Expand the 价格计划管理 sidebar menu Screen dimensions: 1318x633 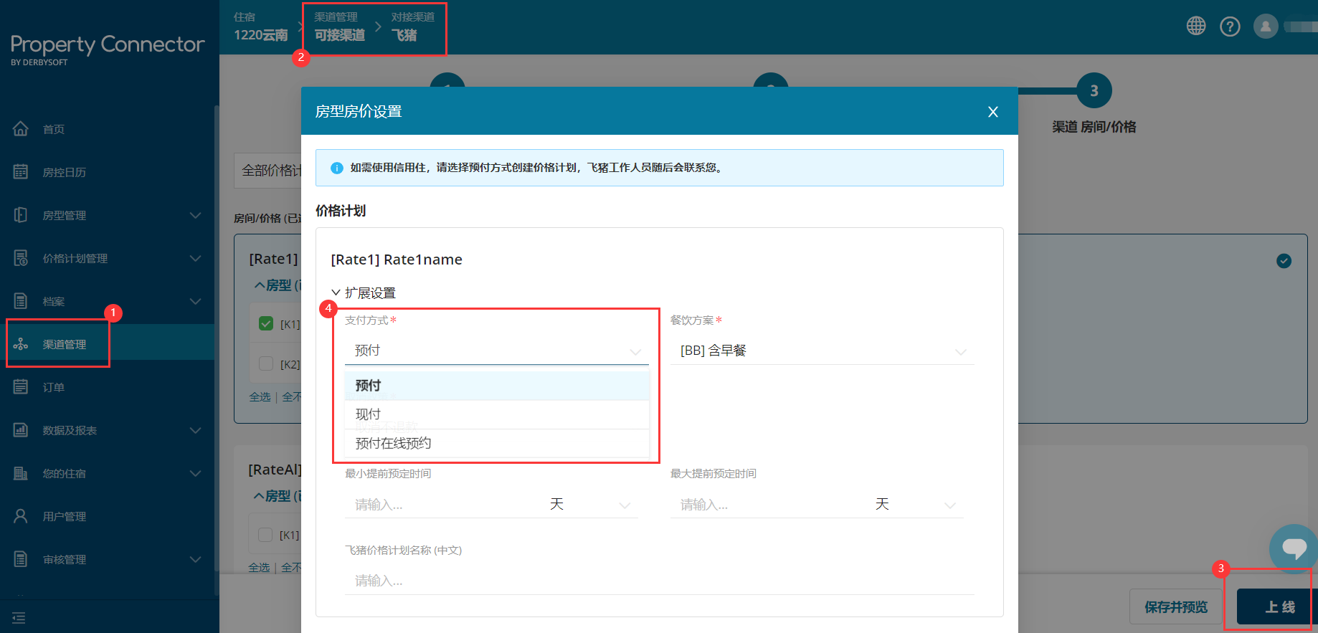click(195, 258)
